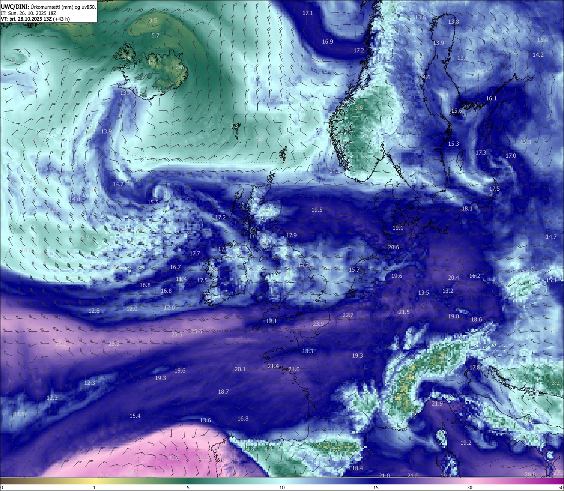Click the map value 15.4
Screen dimensions: 564x491
click(x=135, y=416)
